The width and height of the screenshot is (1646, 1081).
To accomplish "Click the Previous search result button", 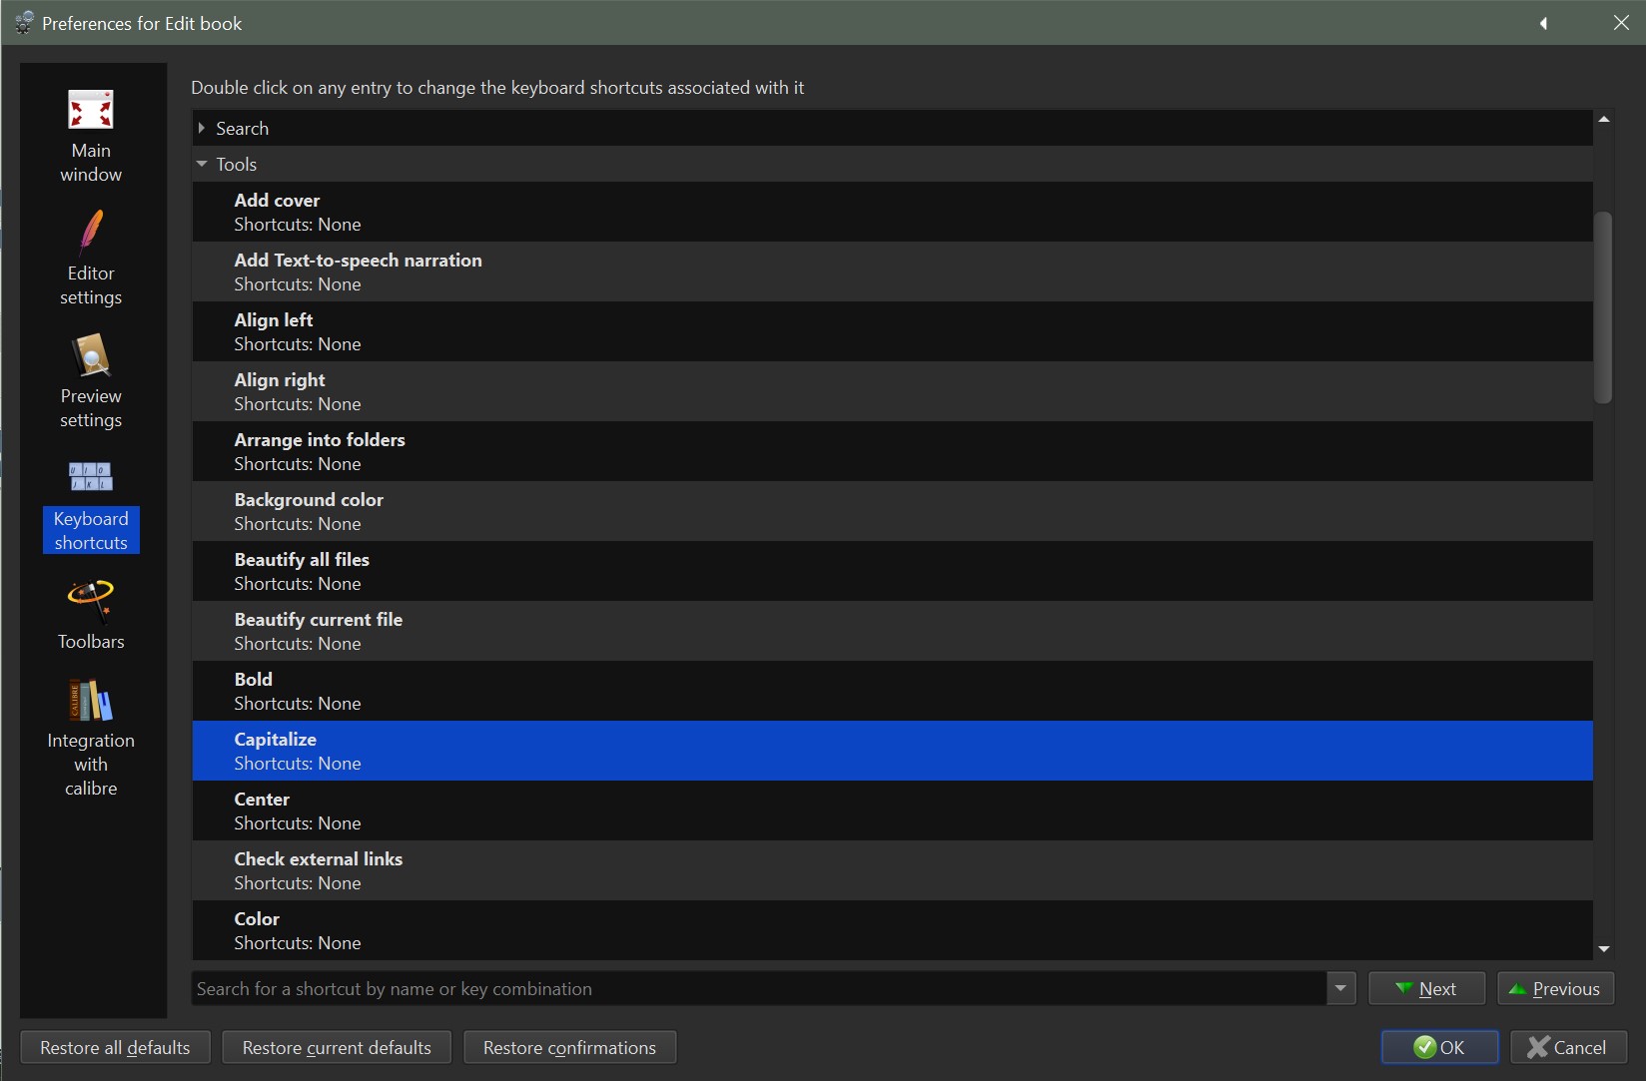I will click(1555, 989).
